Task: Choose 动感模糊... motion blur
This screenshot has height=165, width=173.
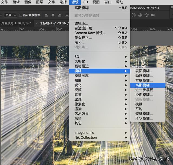Action: click(148, 76)
